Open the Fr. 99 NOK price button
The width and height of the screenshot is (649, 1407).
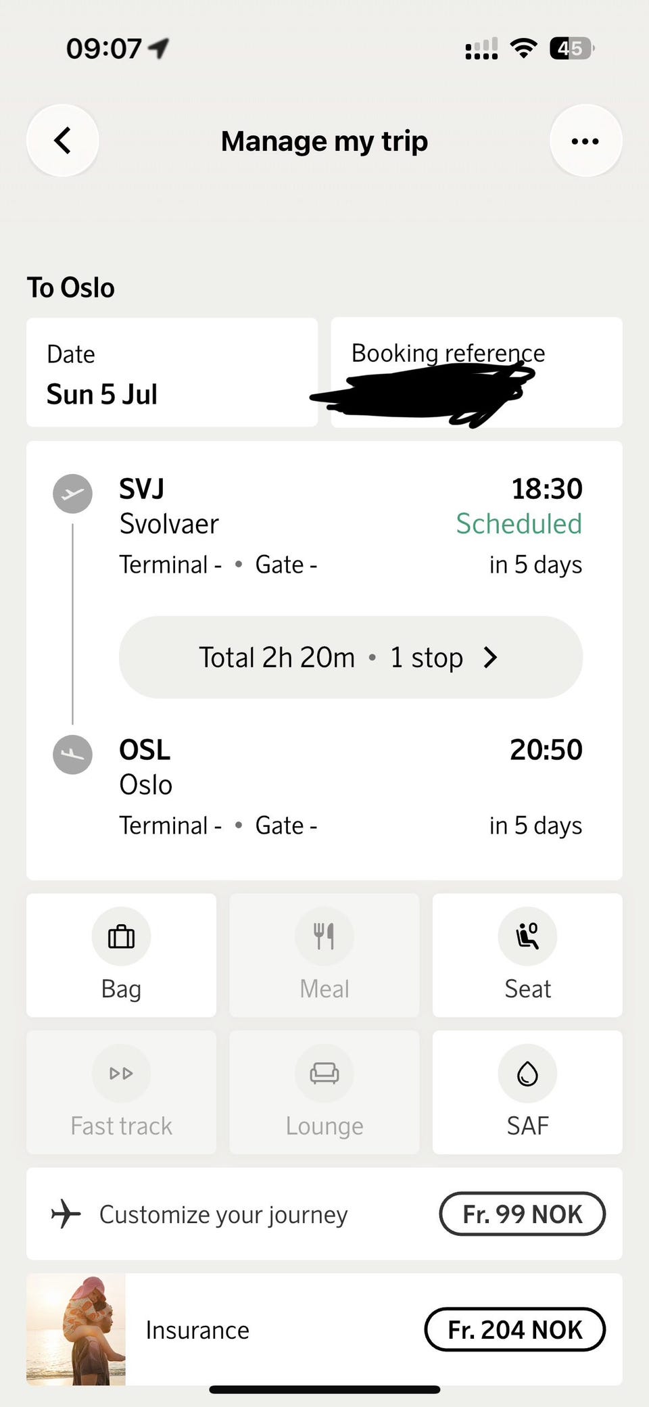pyautogui.click(x=522, y=1214)
